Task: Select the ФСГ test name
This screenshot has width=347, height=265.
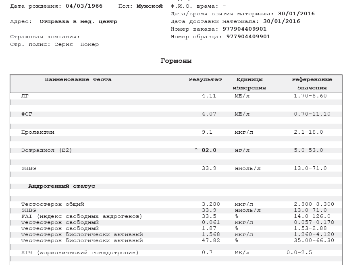Action: pos(27,114)
